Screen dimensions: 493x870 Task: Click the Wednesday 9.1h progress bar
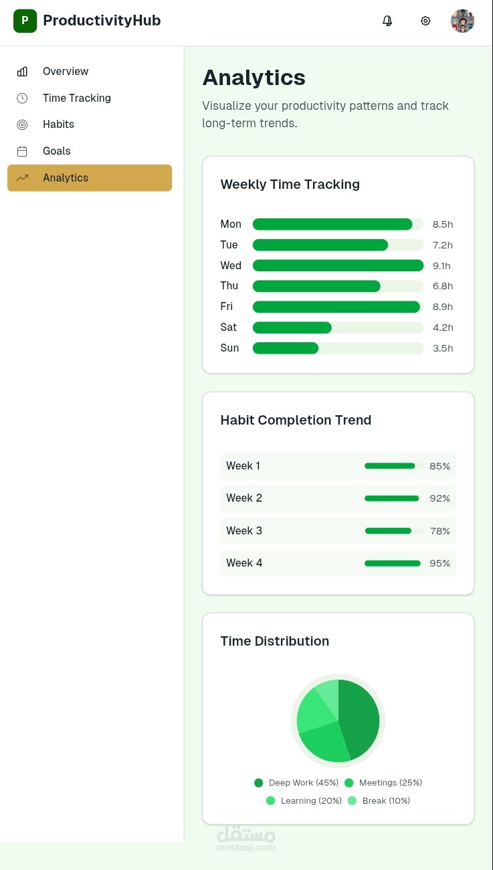(338, 266)
